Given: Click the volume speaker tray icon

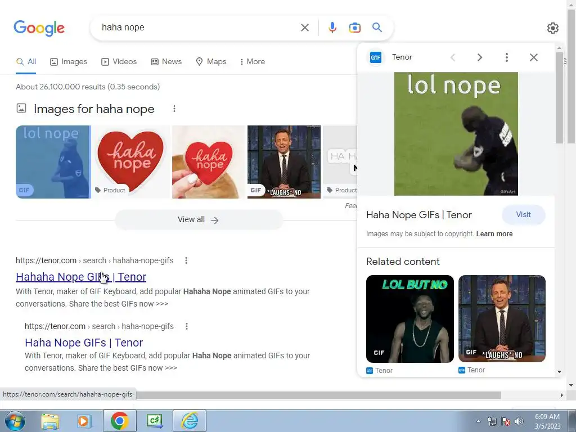Looking at the screenshot, I should tap(519, 422).
